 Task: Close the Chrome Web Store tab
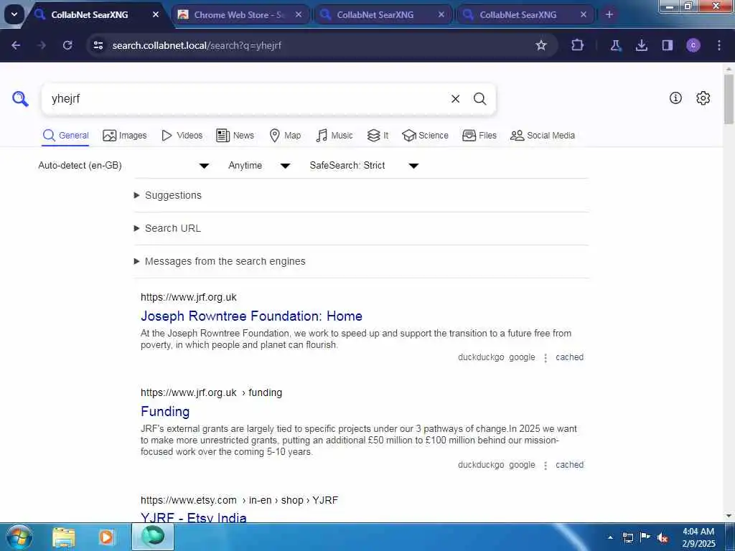point(299,14)
